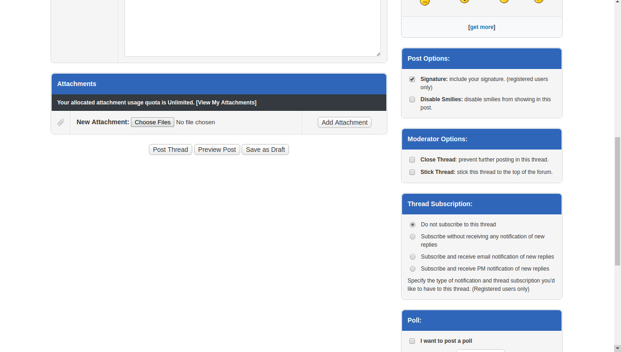Grab the message box resize handle
Image resolution: width=621 pixels, height=352 pixels.
coord(378,54)
